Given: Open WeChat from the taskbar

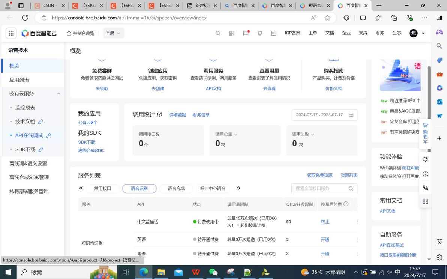Looking at the screenshot, I should click(213, 272).
